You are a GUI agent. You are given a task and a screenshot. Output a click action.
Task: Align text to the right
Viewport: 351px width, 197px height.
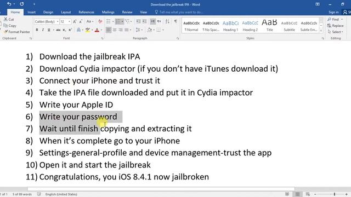[x=121, y=30]
